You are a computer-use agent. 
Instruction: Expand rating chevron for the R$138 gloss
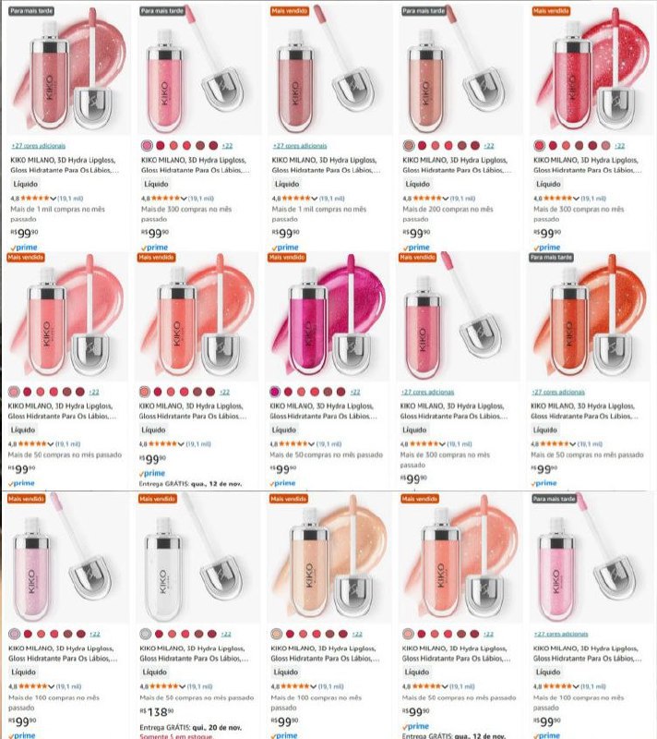(181, 686)
